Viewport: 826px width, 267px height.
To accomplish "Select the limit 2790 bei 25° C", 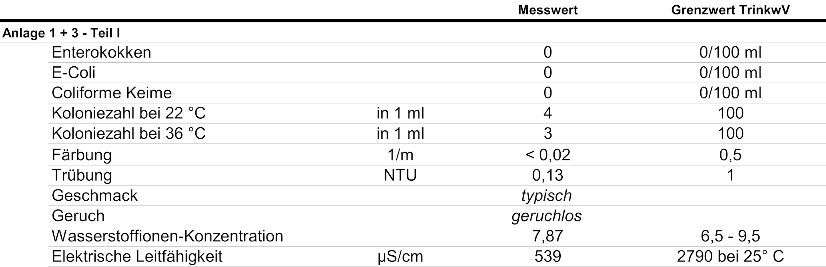I will 730,256.
